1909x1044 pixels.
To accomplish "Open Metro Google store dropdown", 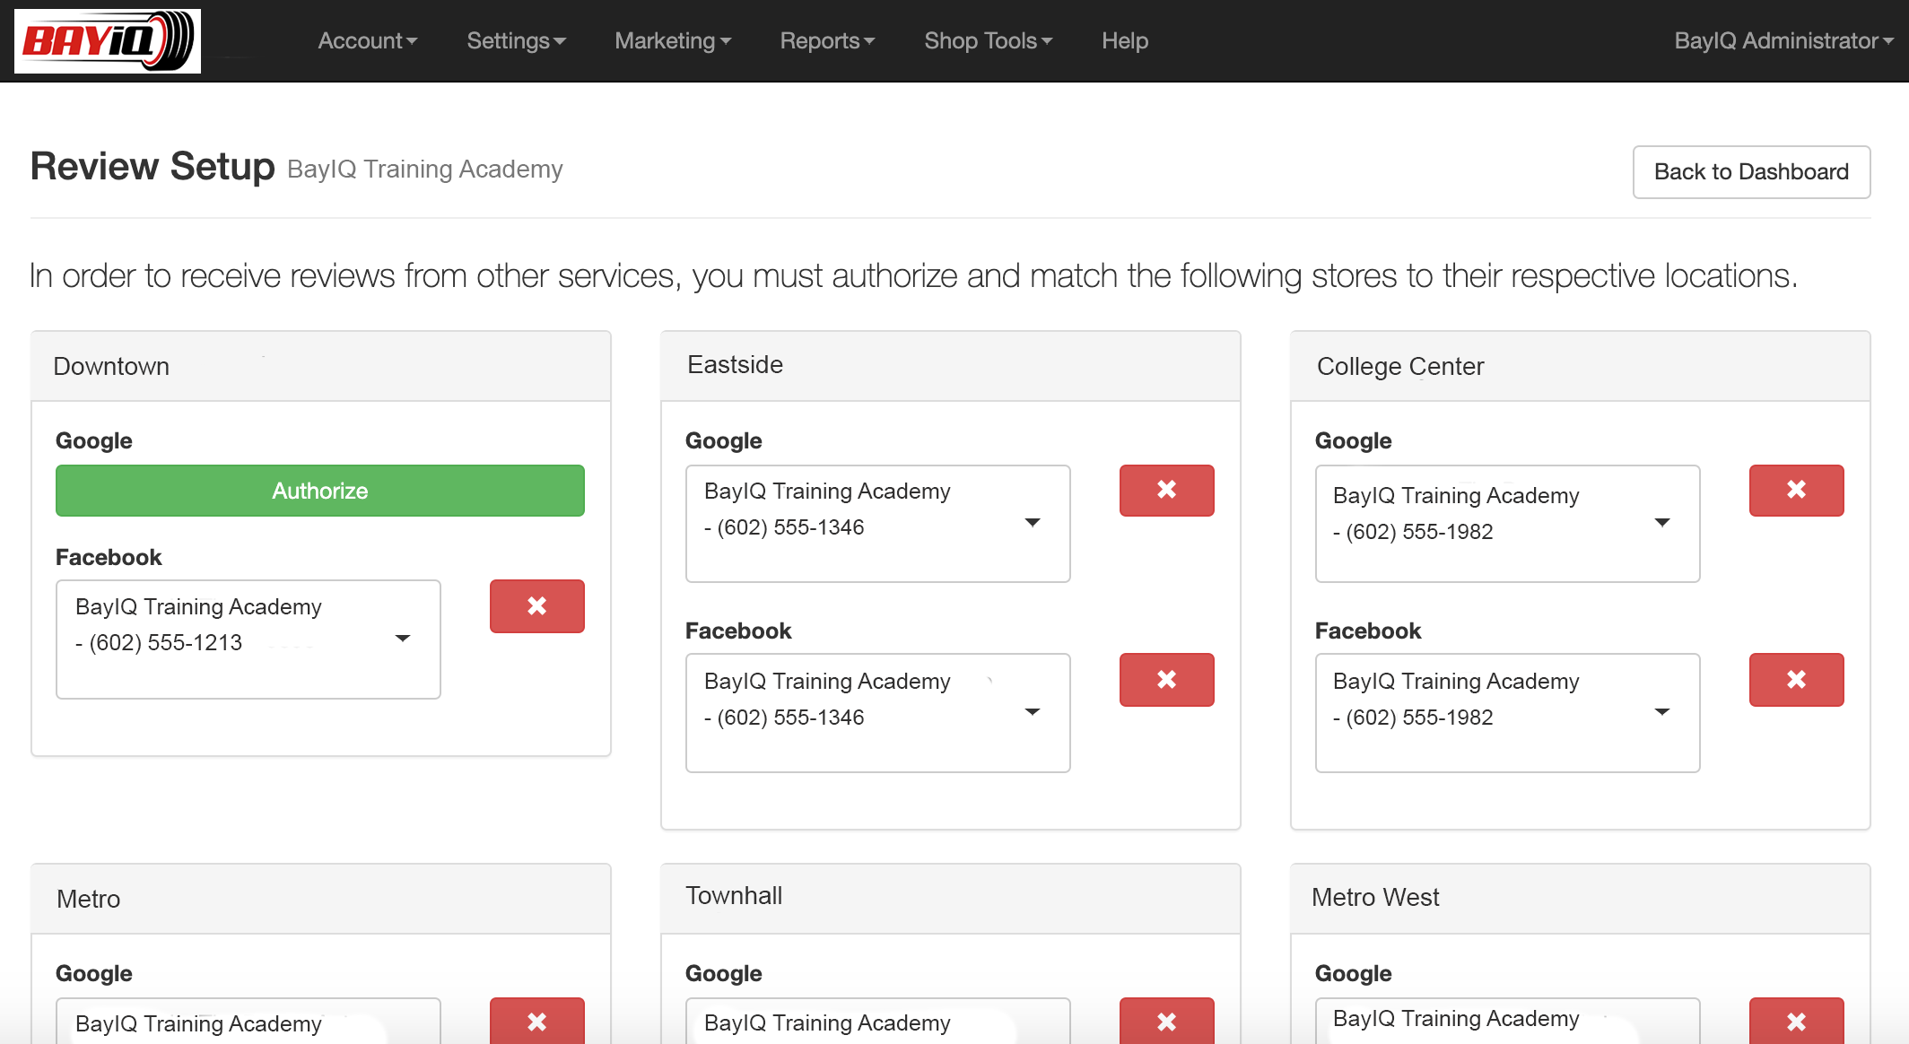I will point(248,1022).
